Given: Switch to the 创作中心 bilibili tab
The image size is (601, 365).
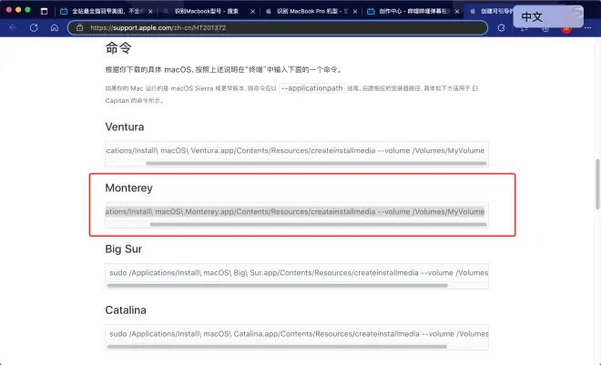Looking at the screenshot, I should pos(413,11).
